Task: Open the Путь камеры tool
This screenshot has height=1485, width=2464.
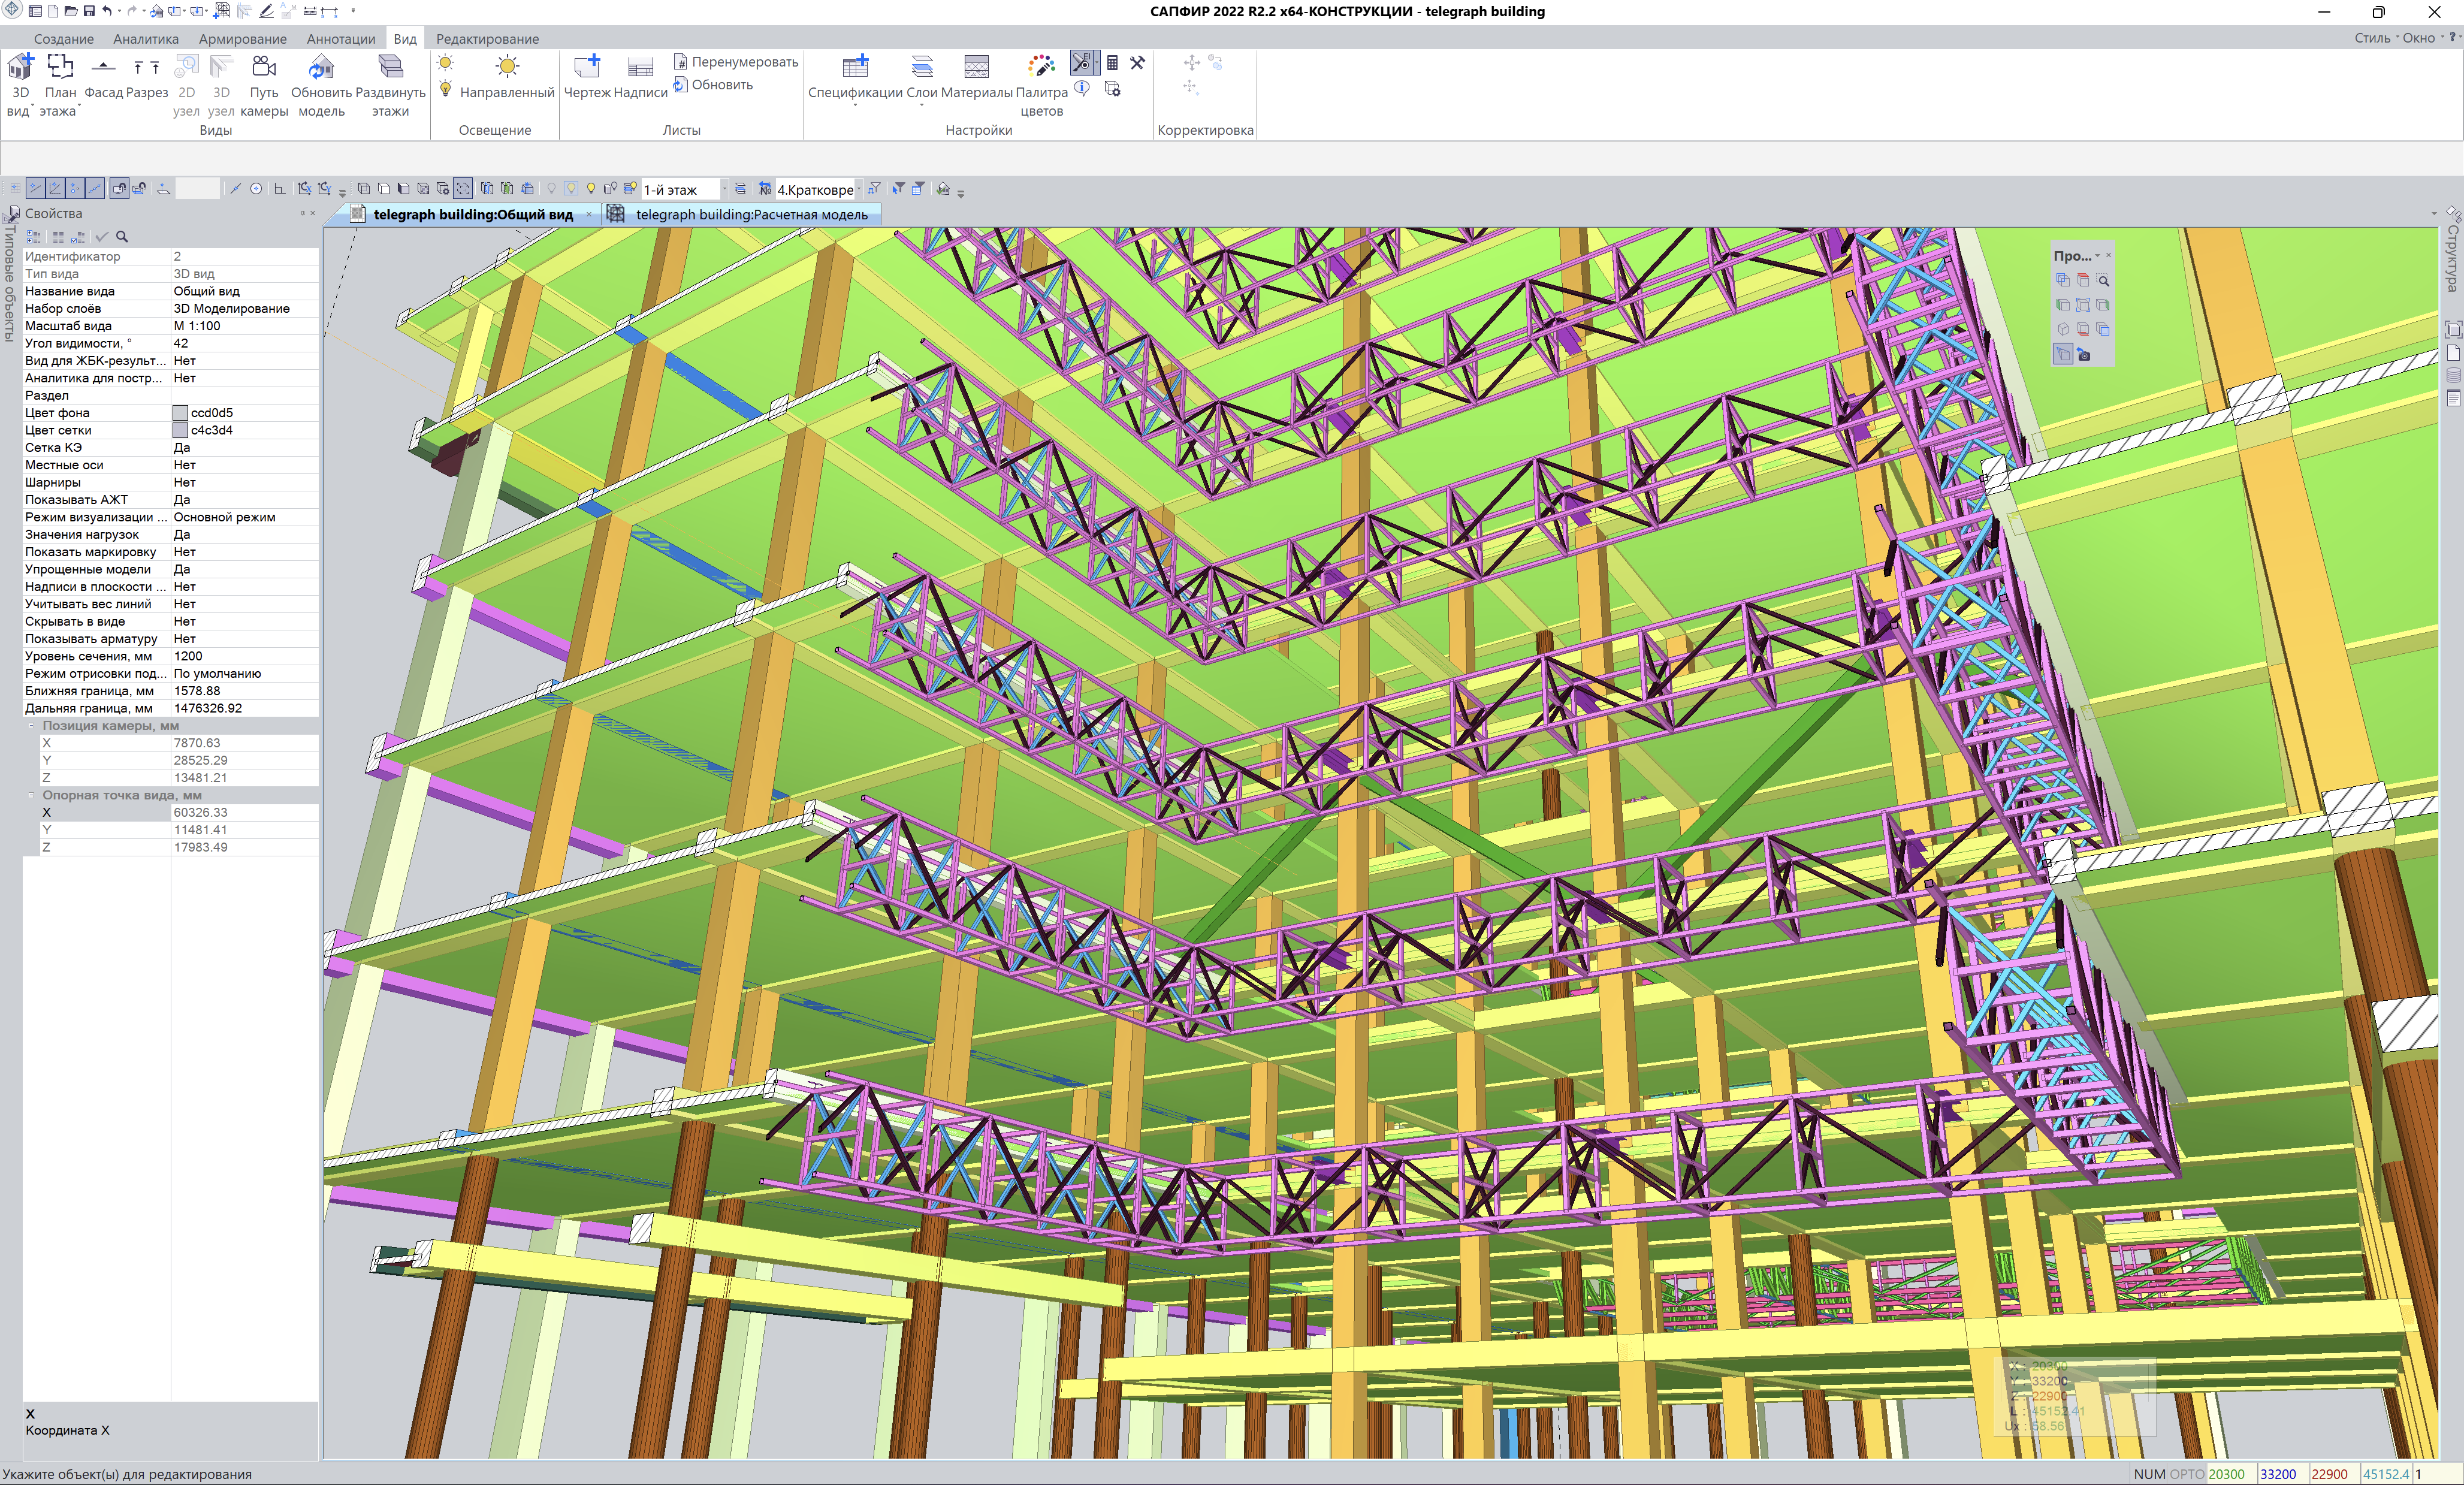Action: (264, 68)
